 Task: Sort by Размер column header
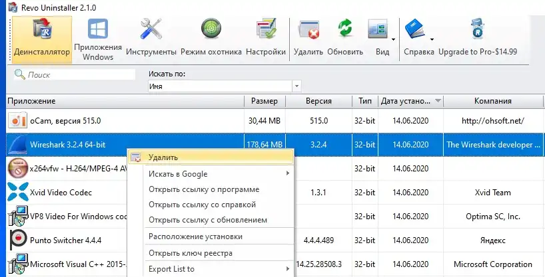click(x=265, y=101)
